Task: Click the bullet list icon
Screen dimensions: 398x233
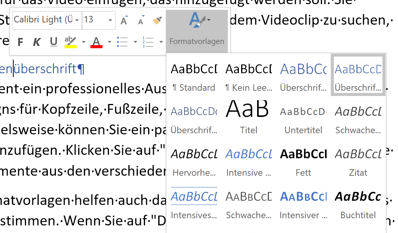Action: click(x=122, y=42)
